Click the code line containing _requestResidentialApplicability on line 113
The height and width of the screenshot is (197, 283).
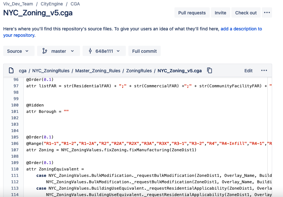[154, 188]
